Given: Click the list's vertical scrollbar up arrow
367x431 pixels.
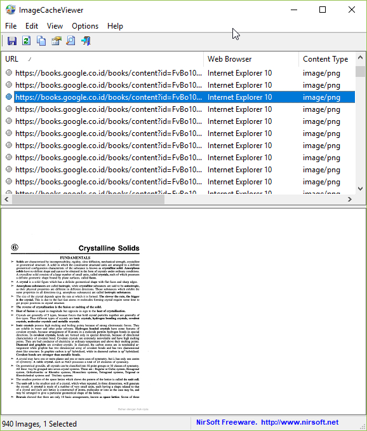Looking at the screenshot, I should [x=361, y=57].
